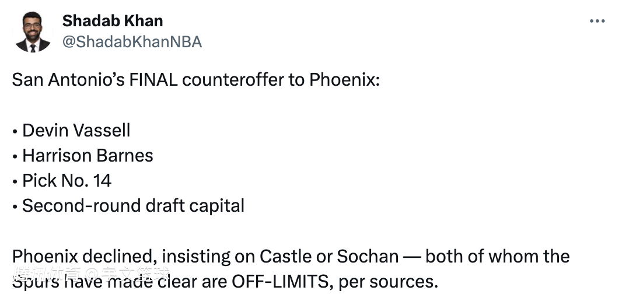Viewport: 622px width, 294px height.
Task: Click the "OFF-LIMITS" text
Action: point(281,282)
